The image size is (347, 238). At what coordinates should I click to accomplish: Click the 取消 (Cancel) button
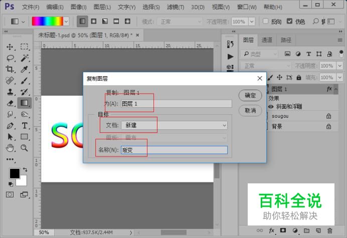click(250, 110)
